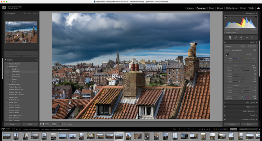Switch to Loupe view mode icon
The height and width of the screenshot is (141, 262).
[42, 124]
